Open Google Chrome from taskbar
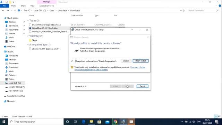The image size is (222, 125). pyautogui.click(x=116, y=122)
